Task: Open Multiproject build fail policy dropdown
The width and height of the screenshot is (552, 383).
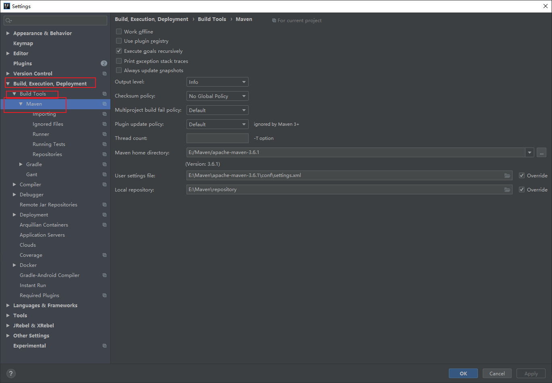Action: click(218, 110)
